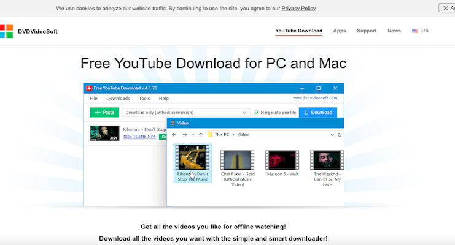Open the Tools menu

click(x=144, y=99)
